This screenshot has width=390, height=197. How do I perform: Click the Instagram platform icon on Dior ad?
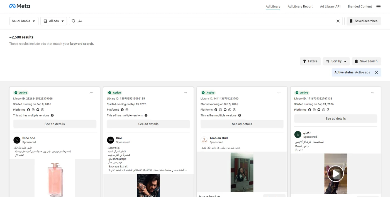pyautogui.click(x=127, y=110)
